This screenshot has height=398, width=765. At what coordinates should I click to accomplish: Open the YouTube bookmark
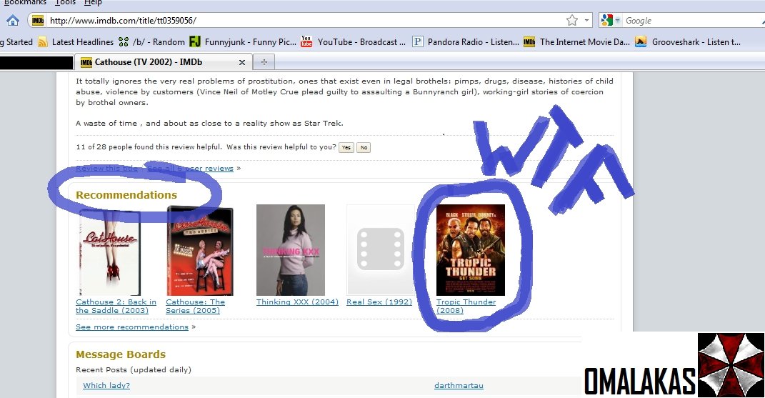tap(354, 42)
